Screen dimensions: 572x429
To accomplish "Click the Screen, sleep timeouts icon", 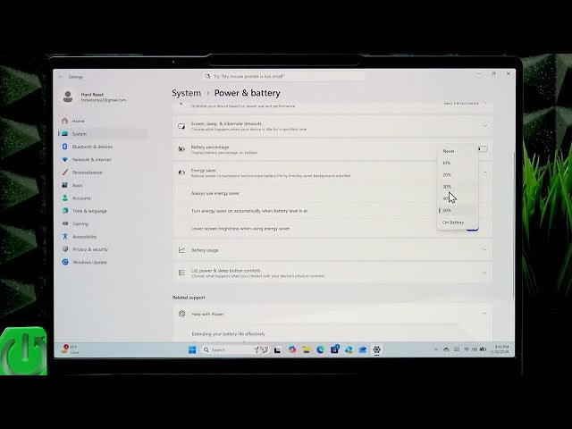I will click(181, 126).
